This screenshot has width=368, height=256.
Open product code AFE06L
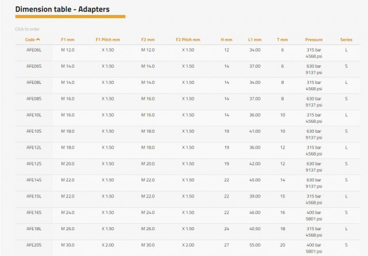point(34,50)
